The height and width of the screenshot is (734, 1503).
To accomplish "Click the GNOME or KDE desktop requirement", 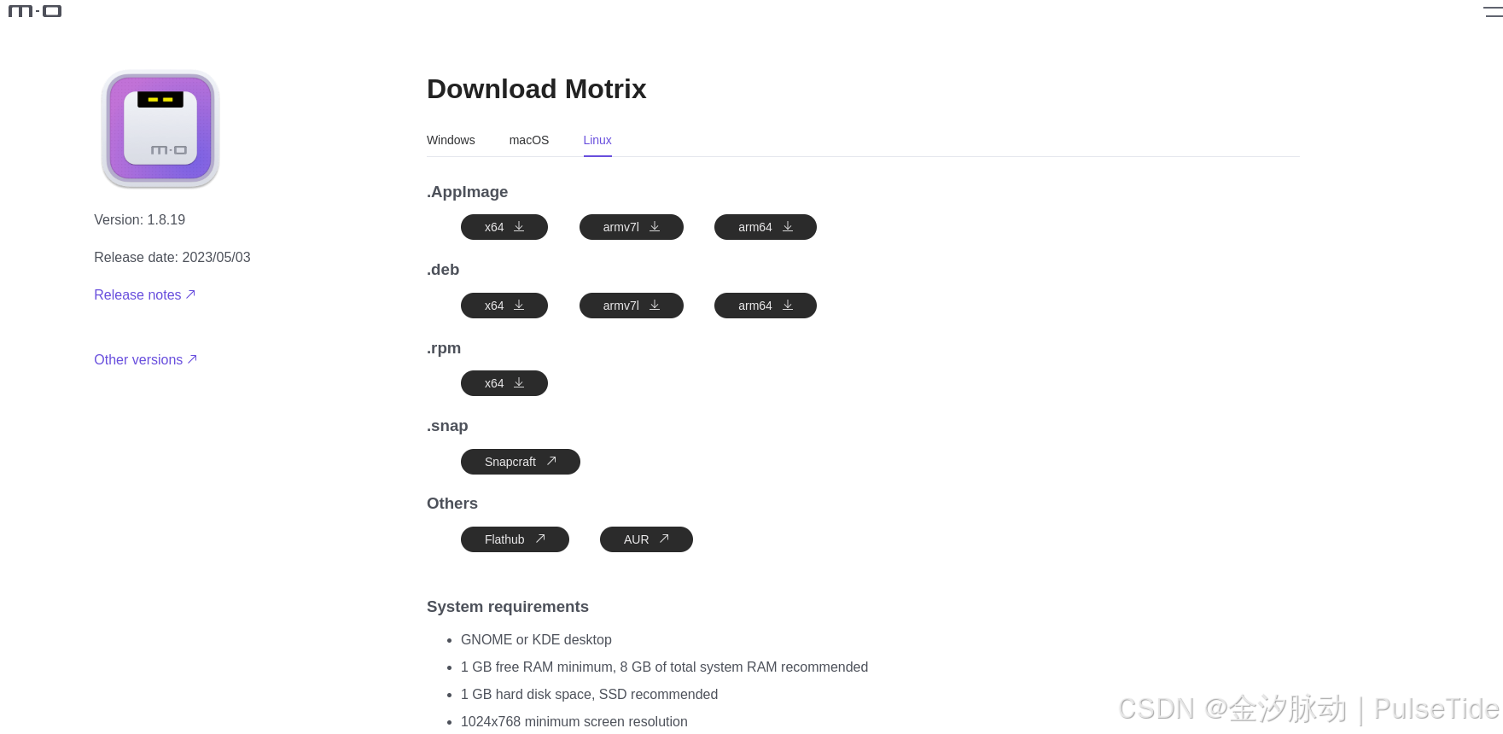I will pos(536,639).
